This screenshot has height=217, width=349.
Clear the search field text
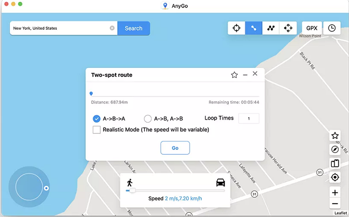(112, 28)
